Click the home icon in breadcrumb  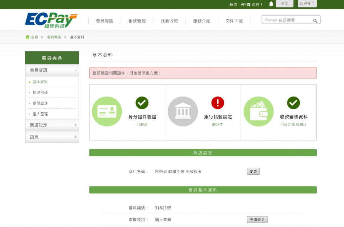point(28,37)
